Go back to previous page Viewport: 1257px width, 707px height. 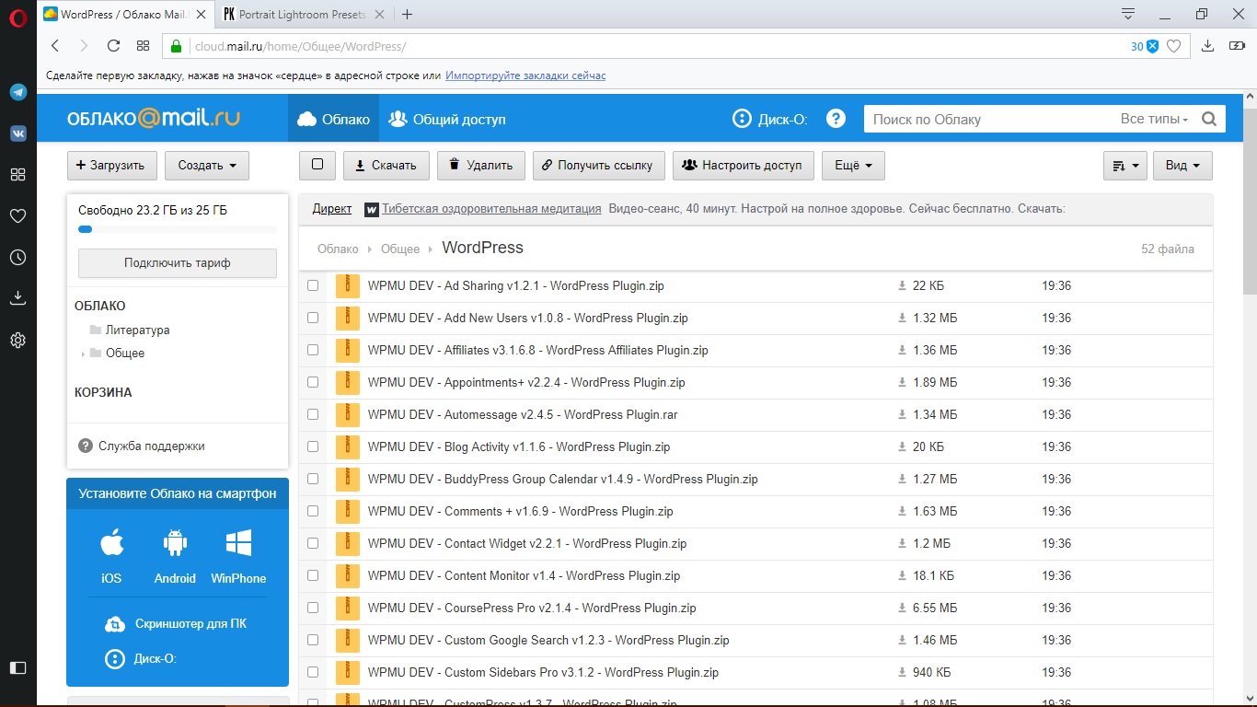pos(55,46)
